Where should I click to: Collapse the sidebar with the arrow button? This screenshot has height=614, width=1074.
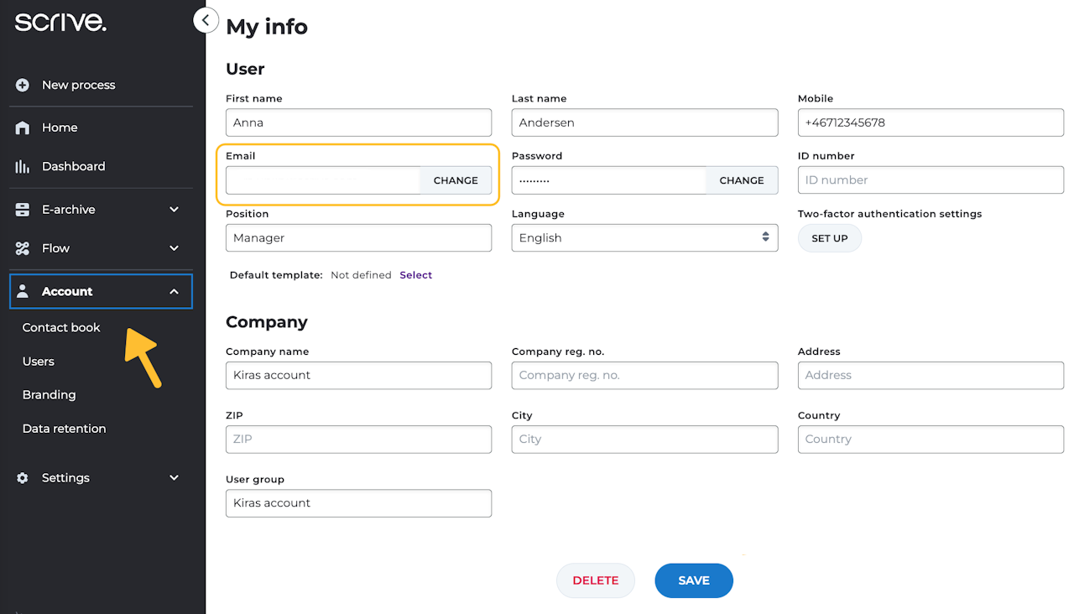(x=206, y=19)
